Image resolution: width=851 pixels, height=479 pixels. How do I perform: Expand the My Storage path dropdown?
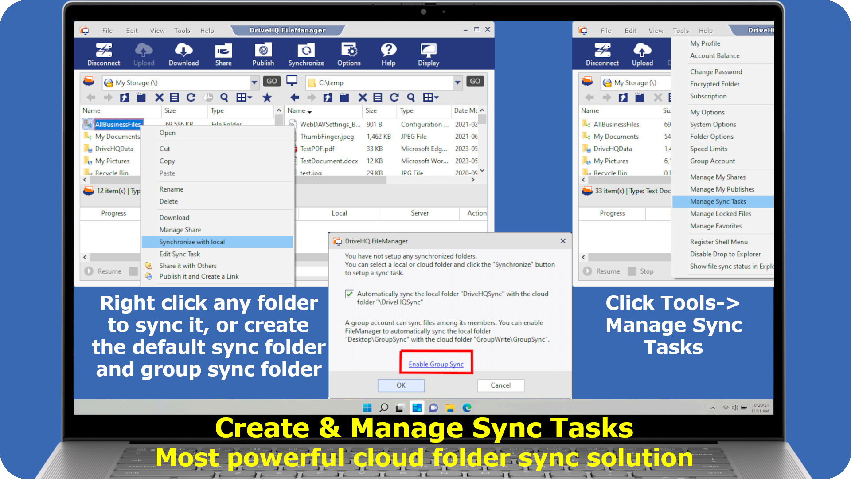[254, 82]
